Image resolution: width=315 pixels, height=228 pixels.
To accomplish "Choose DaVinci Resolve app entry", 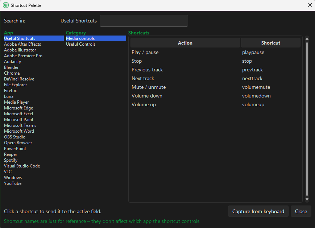I will tap(19, 79).
